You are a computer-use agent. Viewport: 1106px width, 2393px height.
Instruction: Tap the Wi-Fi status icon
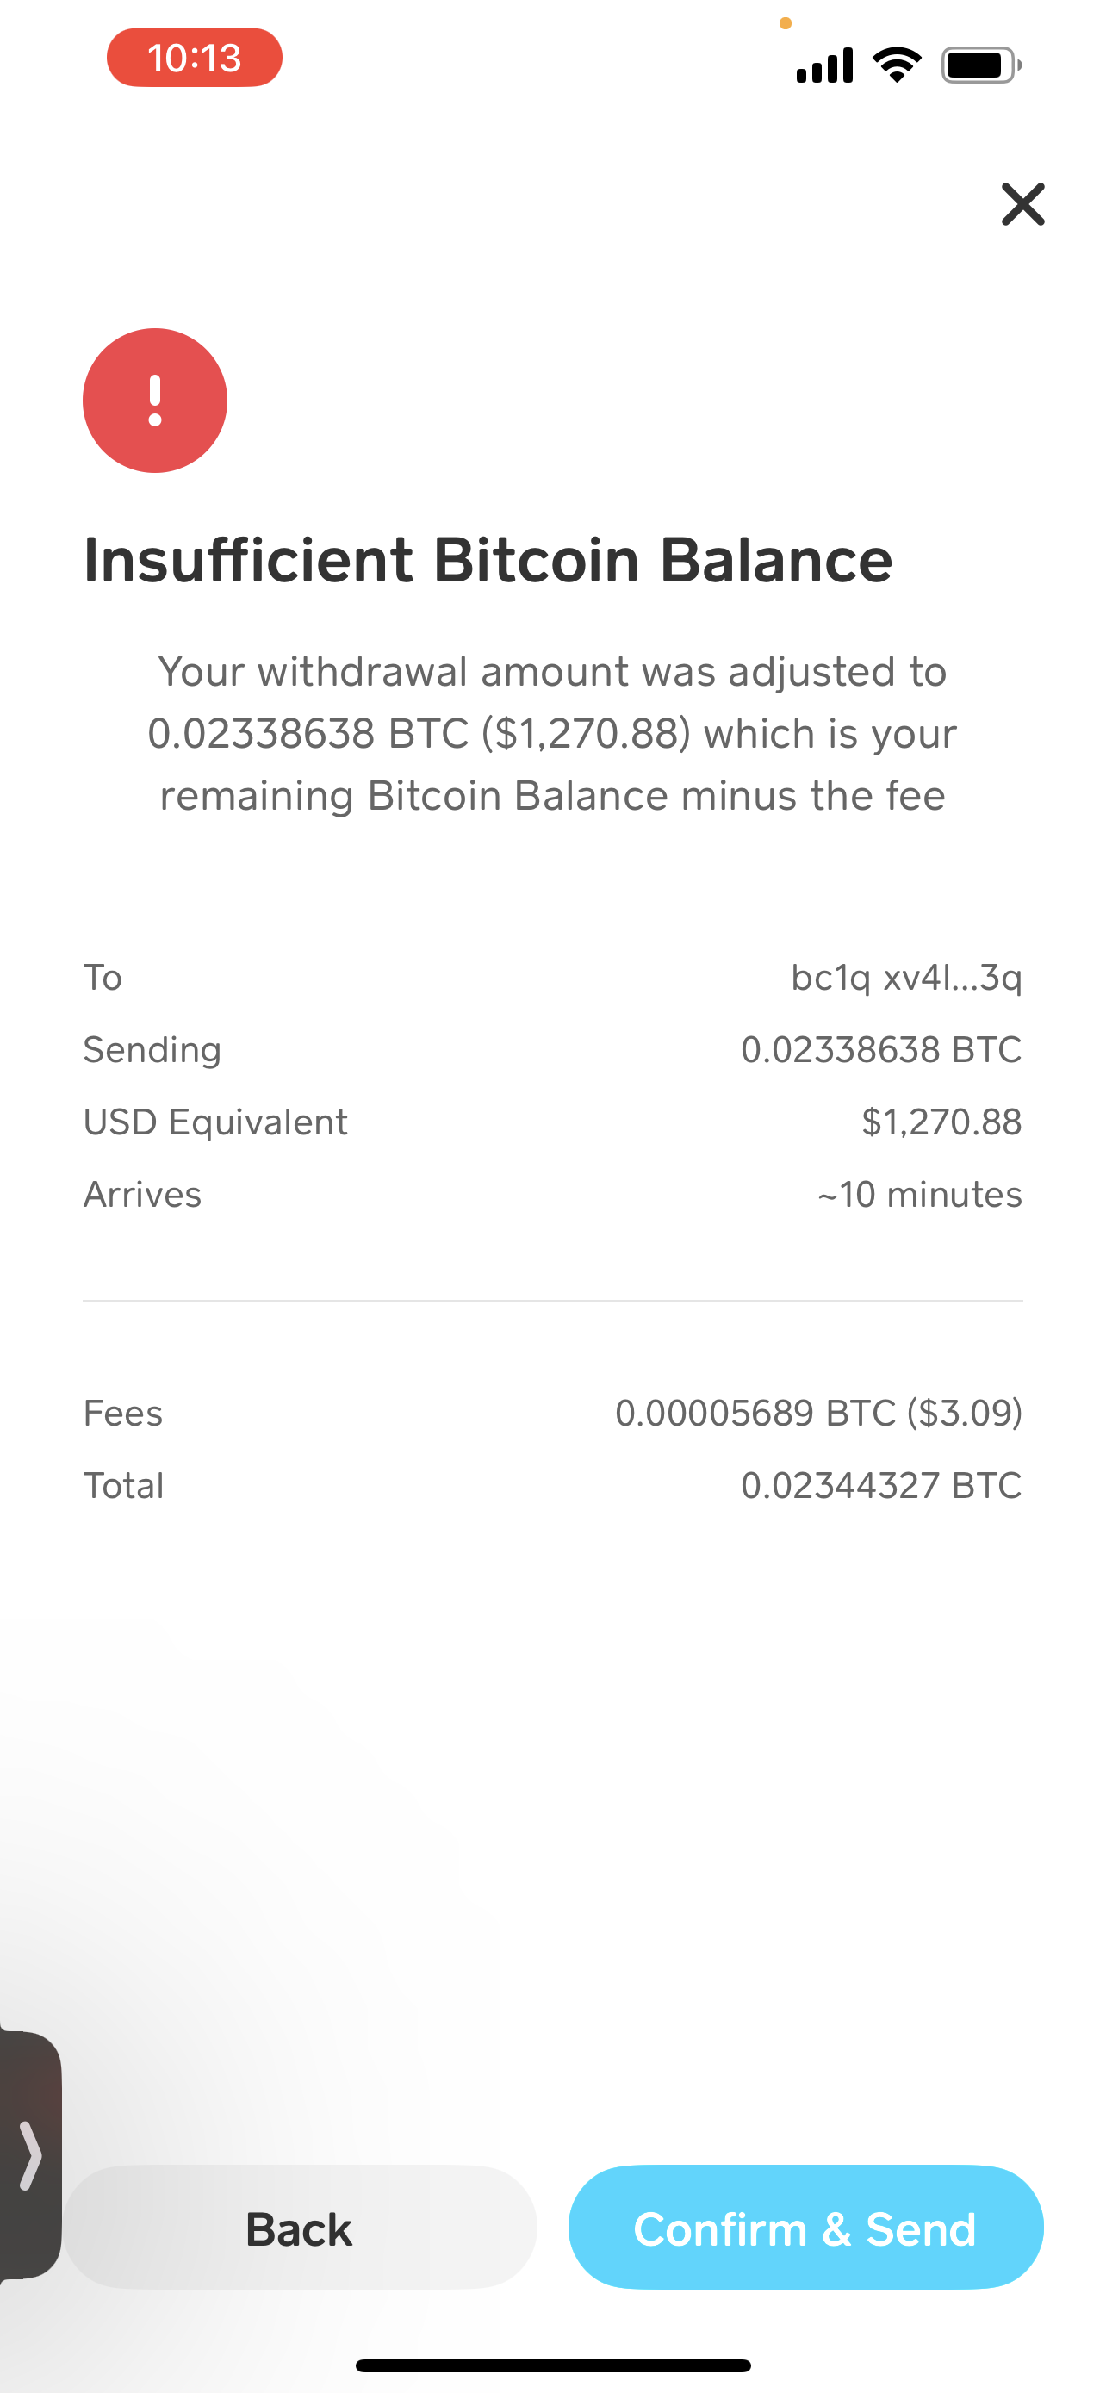(896, 65)
